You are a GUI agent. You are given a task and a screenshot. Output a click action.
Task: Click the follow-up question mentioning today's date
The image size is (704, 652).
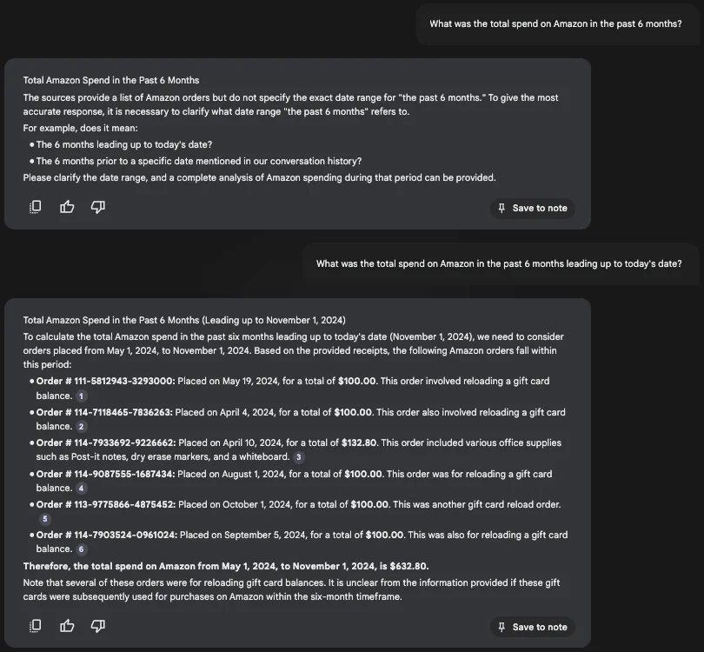tap(499, 263)
